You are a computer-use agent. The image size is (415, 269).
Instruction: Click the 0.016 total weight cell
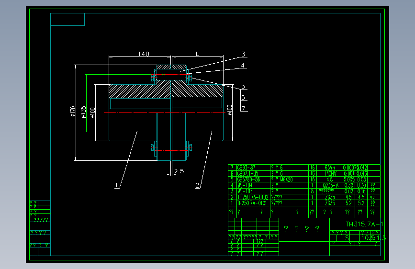362,173
